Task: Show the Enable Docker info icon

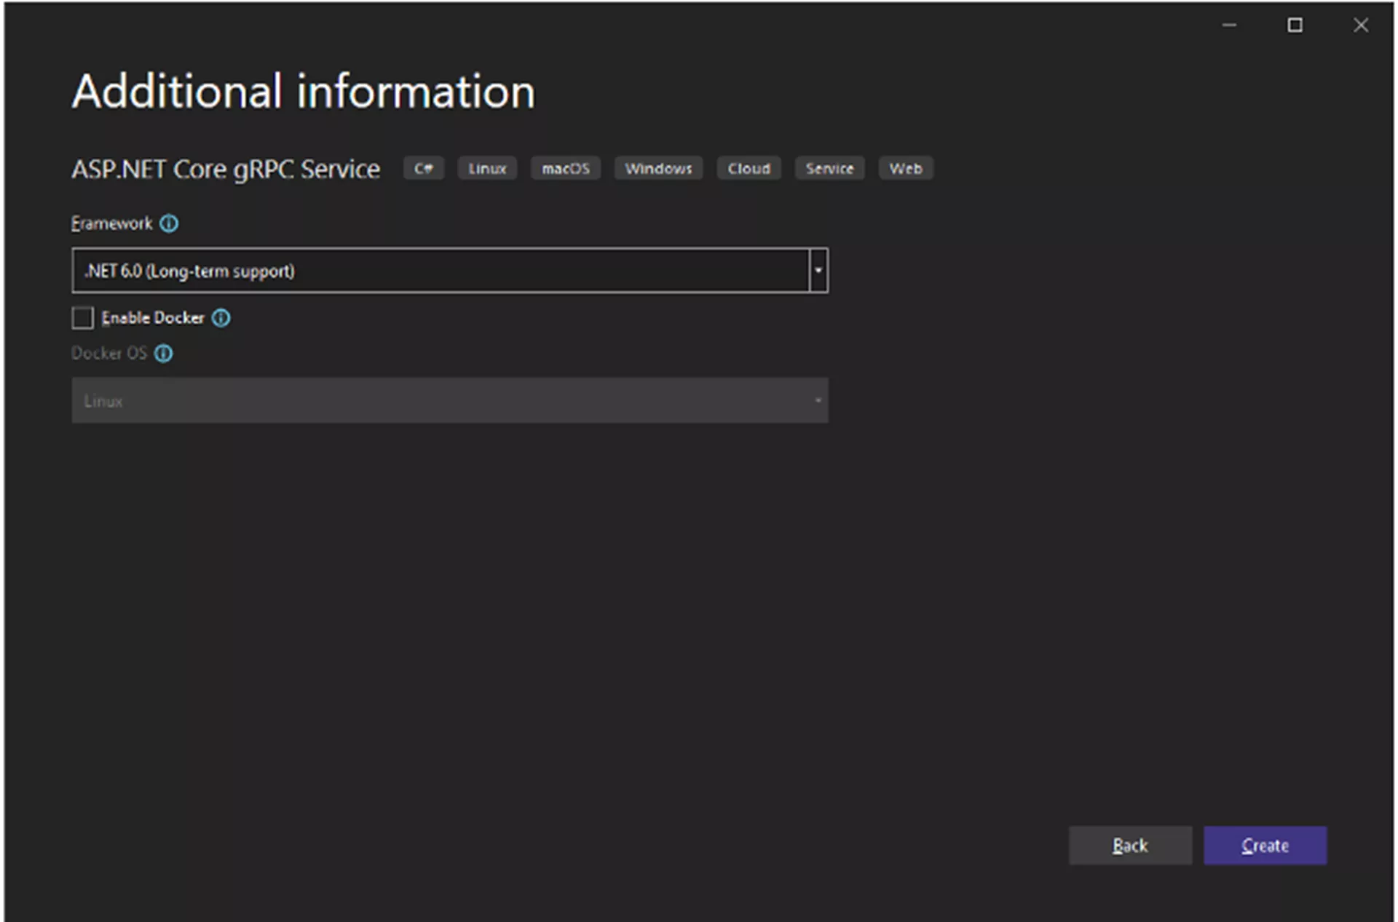Action: [221, 318]
